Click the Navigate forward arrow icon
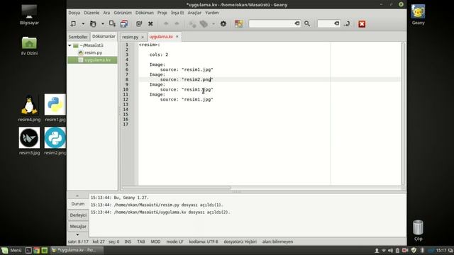454x255 pixels. tap(177, 24)
